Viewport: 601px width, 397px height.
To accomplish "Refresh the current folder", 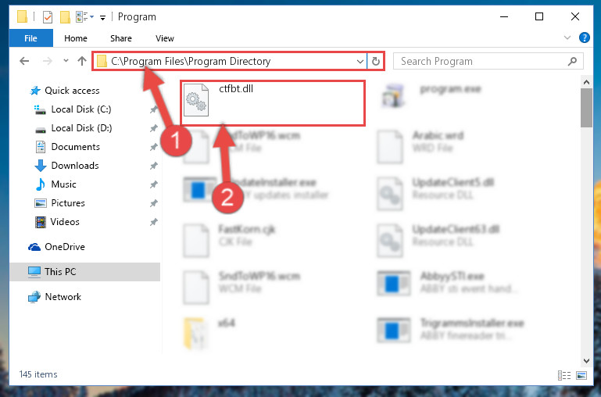I will (x=376, y=61).
